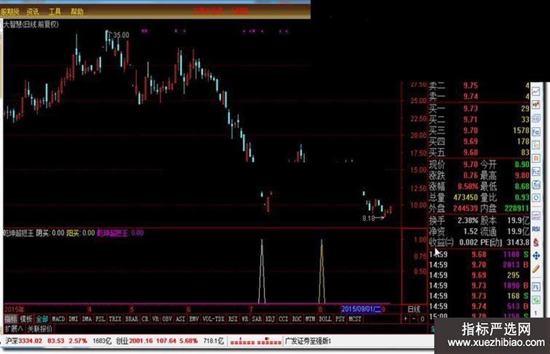
Task: Select the PSY indicator
Action: [340, 319]
